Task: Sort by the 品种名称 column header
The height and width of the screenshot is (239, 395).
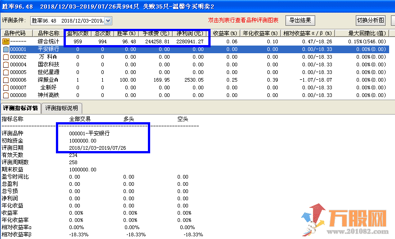Action: click(x=48, y=33)
